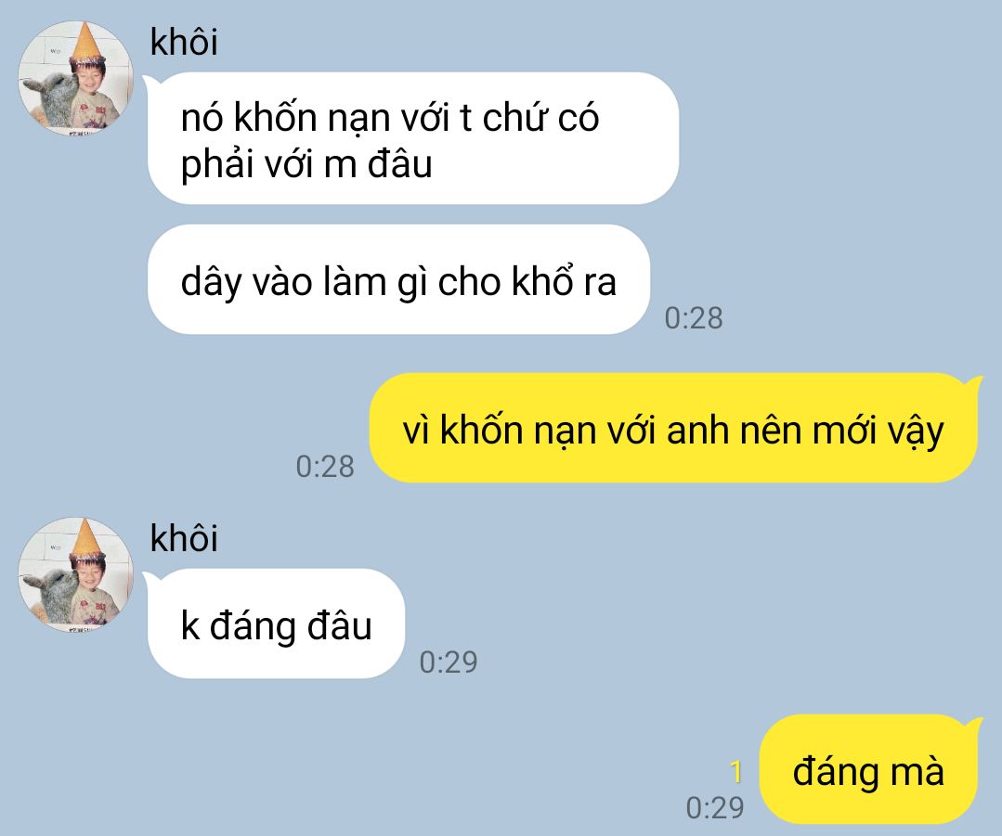
Task: Select message "dây vào làm gì cho khổ ra"
Action: (398, 279)
